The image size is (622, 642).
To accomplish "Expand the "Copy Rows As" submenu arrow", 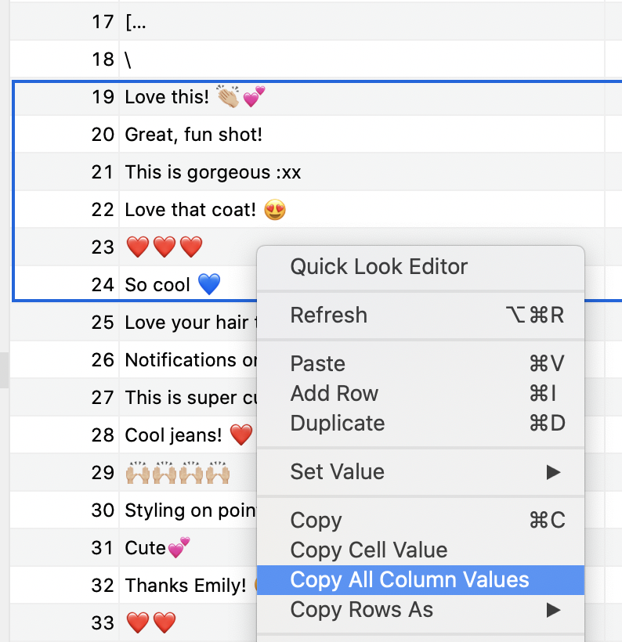I will point(554,610).
